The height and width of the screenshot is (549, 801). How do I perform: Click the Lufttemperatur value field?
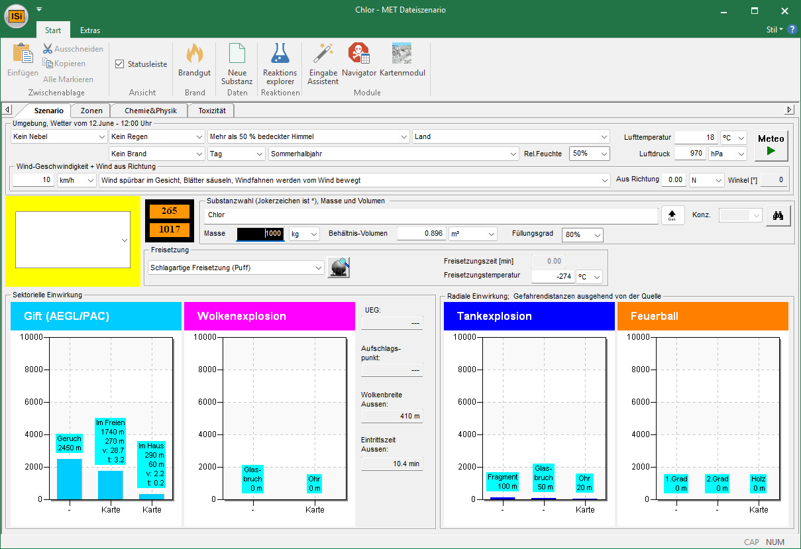tap(696, 137)
